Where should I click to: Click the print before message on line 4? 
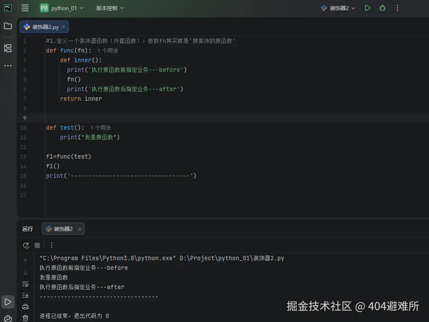(127, 70)
